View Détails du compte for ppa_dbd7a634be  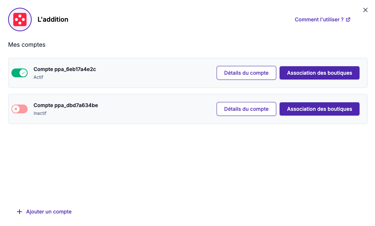(x=246, y=109)
